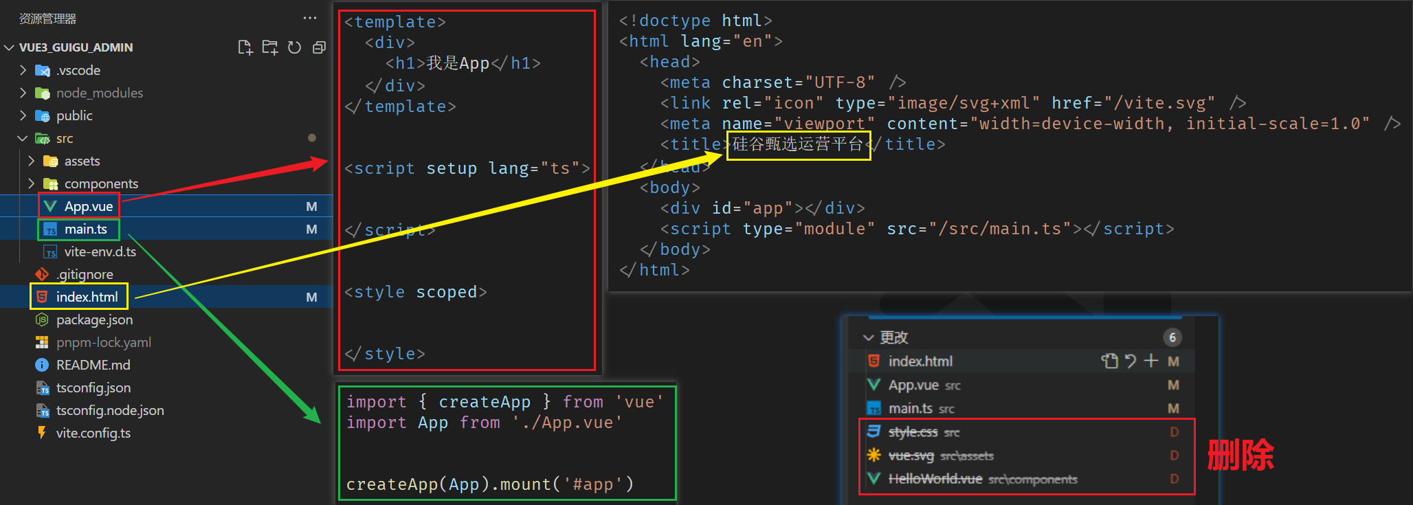This screenshot has width=1413, height=505.
Task: Open file icon for index.html in changes list
Action: (x=1109, y=361)
